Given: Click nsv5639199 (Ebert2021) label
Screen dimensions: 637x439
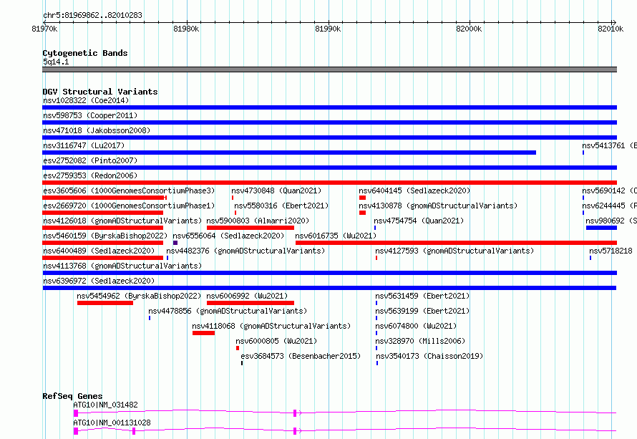Looking at the screenshot, I should tap(422, 311).
